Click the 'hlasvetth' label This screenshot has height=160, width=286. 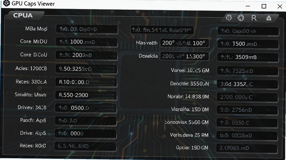point(147,43)
